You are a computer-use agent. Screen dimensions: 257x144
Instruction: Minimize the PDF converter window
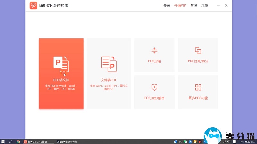pos(218,5)
